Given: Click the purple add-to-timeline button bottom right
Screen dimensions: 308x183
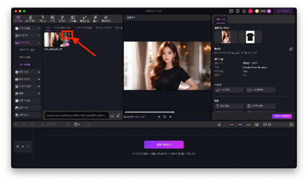Looking at the screenshot, I should [x=282, y=116].
